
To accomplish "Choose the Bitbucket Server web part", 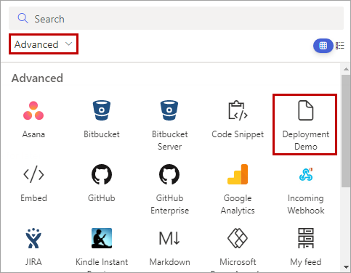I will point(169,126).
